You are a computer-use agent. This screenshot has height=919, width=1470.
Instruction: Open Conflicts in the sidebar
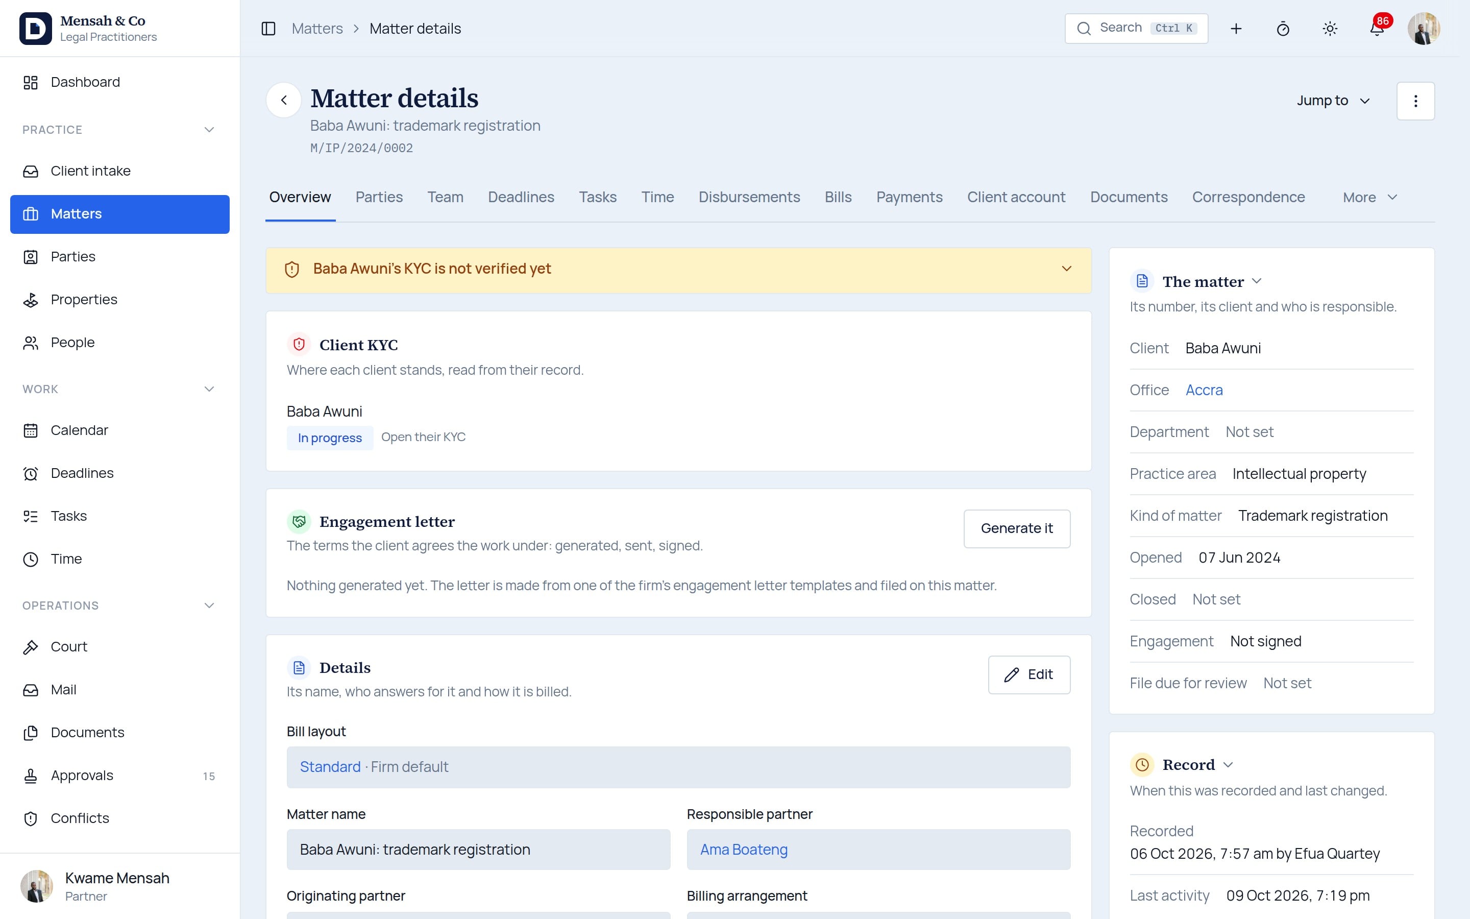click(119, 818)
